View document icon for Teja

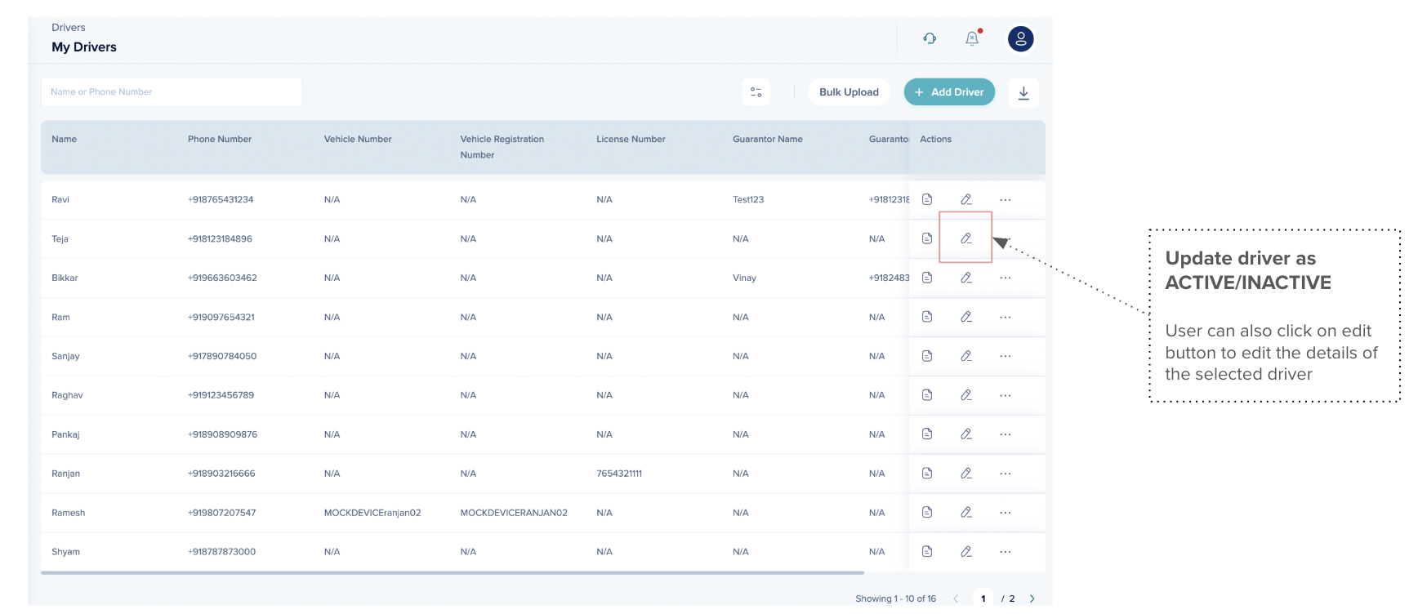tap(927, 238)
